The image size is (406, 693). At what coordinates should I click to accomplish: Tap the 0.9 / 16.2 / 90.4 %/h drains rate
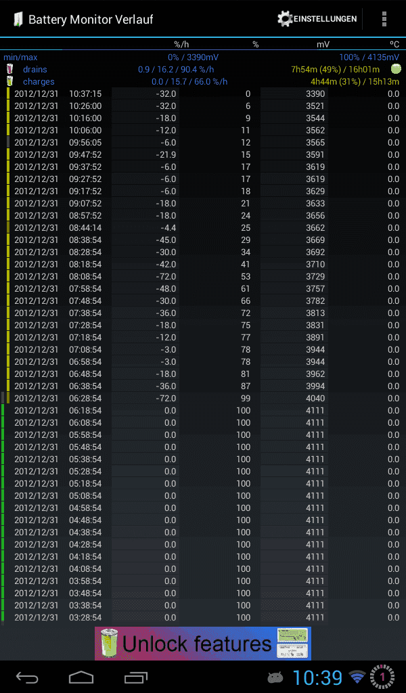tap(176, 70)
